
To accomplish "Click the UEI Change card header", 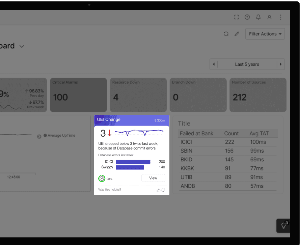I will pos(132,120).
